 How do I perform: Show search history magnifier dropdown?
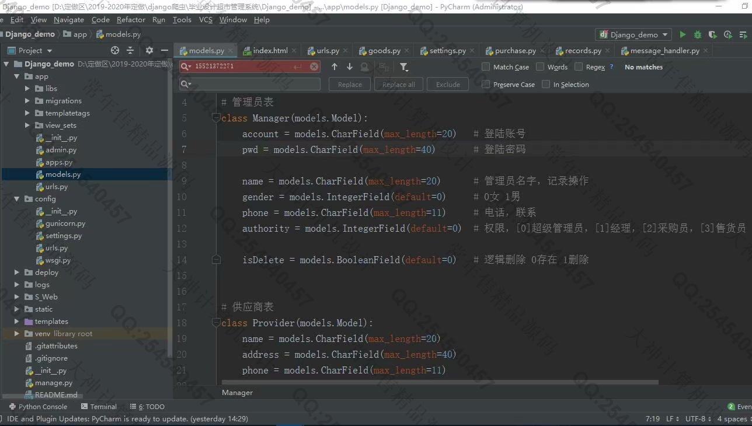tap(186, 67)
